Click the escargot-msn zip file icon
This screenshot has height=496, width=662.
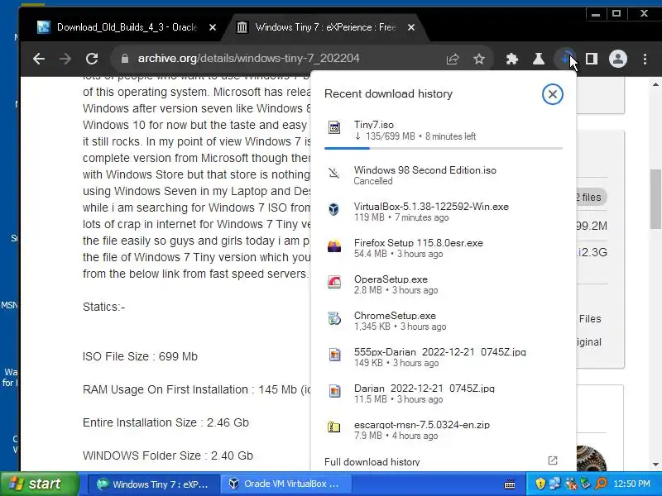(334, 427)
